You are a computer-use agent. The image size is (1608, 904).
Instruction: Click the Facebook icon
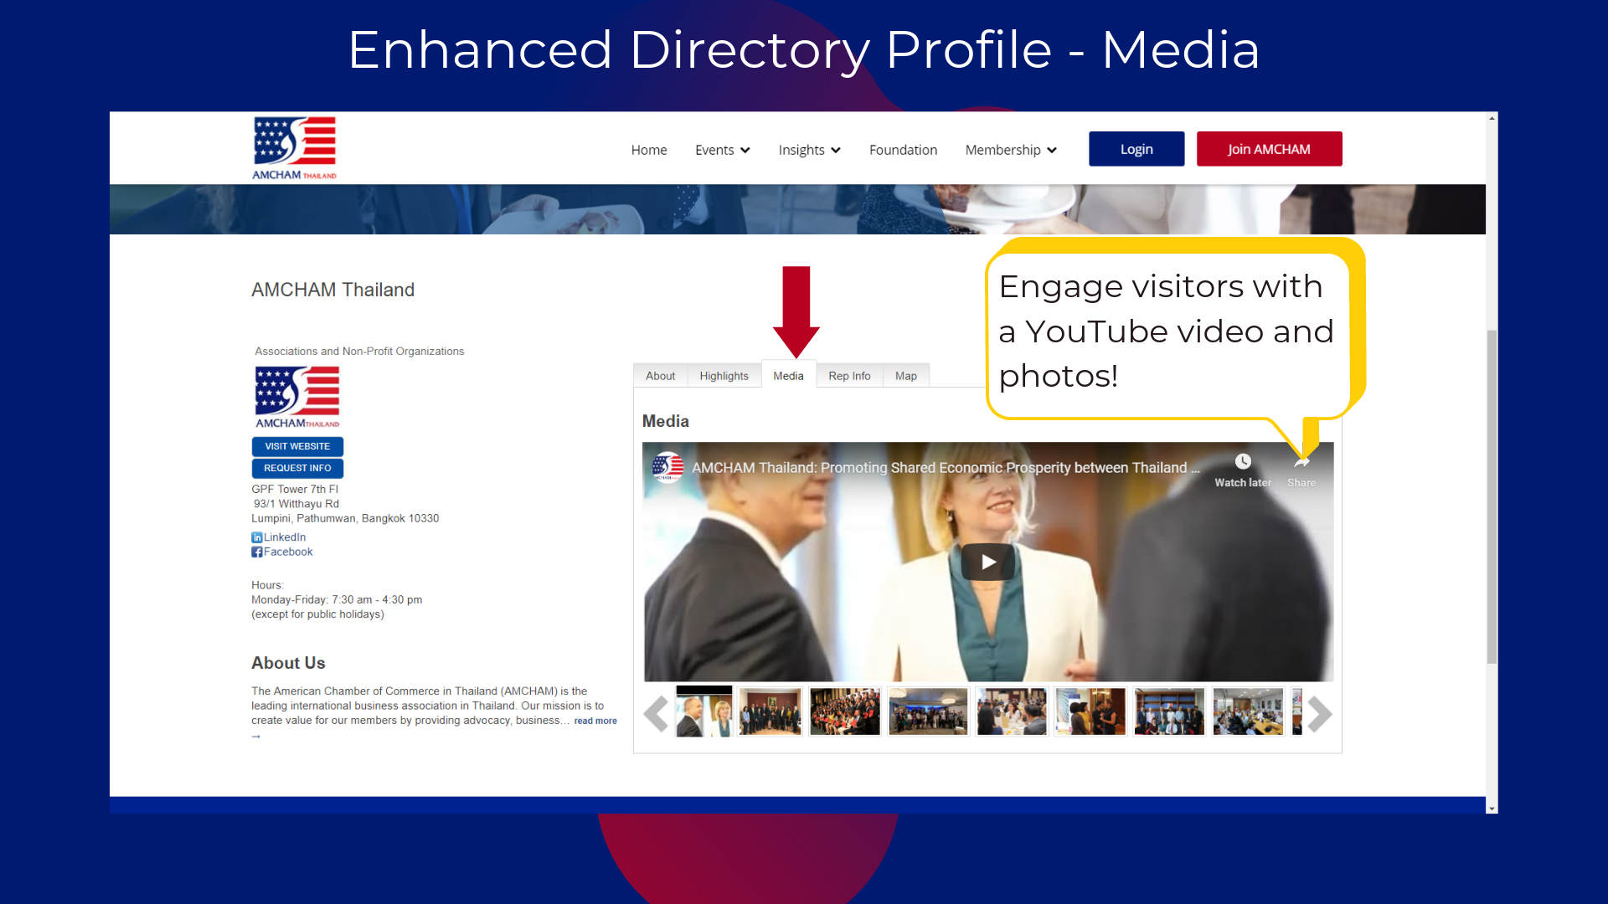[x=257, y=552]
